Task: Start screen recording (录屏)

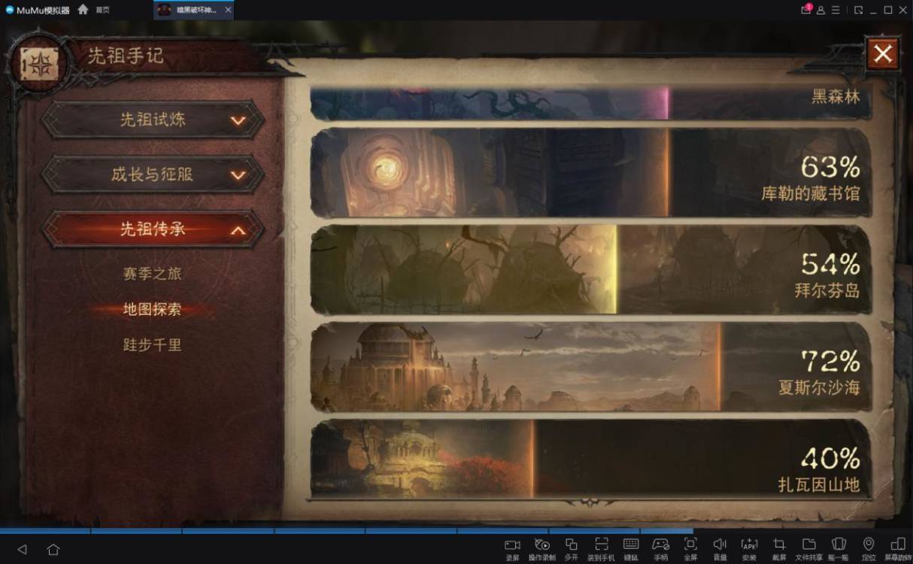Action: (x=512, y=548)
